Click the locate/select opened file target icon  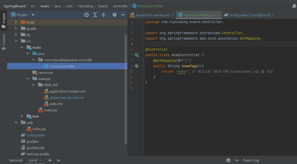click(86, 15)
